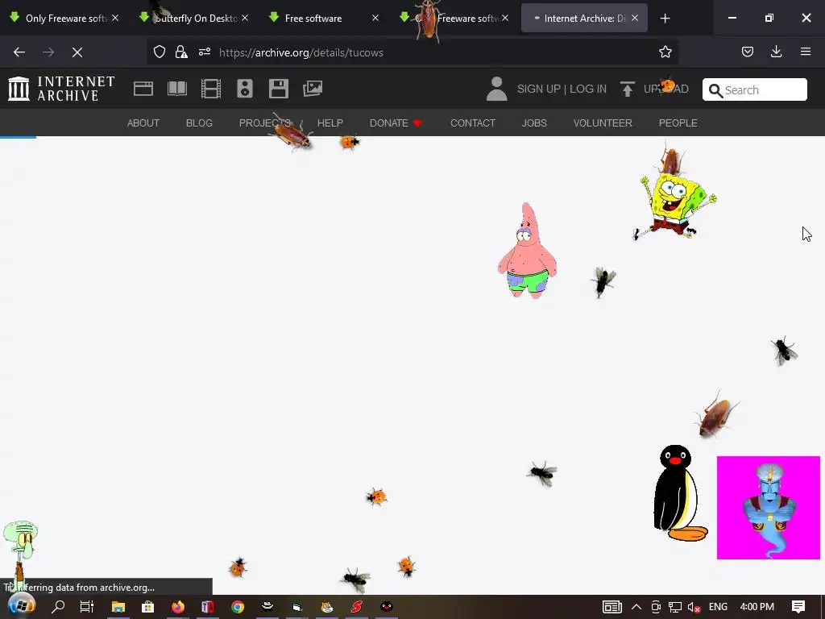Close the 'Free software' tab
825x619 pixels.
click(x=375, y=19)
